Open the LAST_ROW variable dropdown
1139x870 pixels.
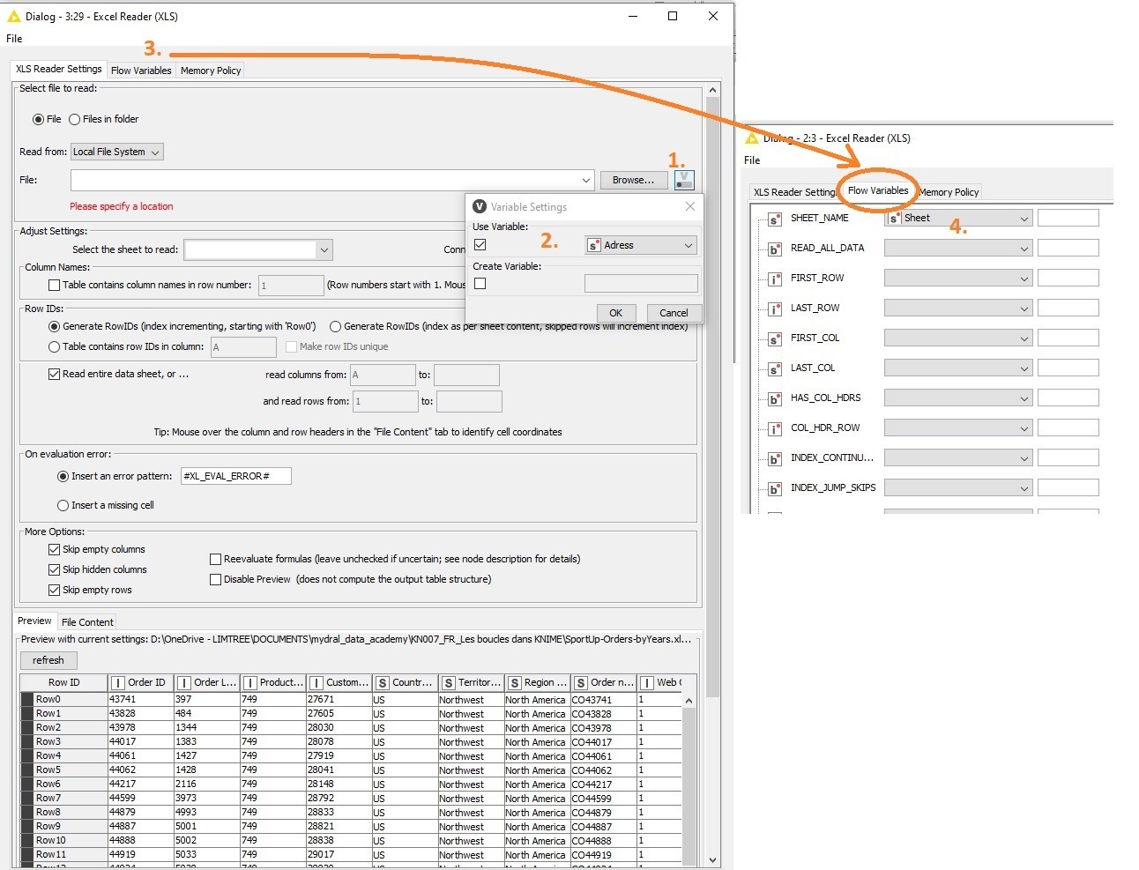958,308
